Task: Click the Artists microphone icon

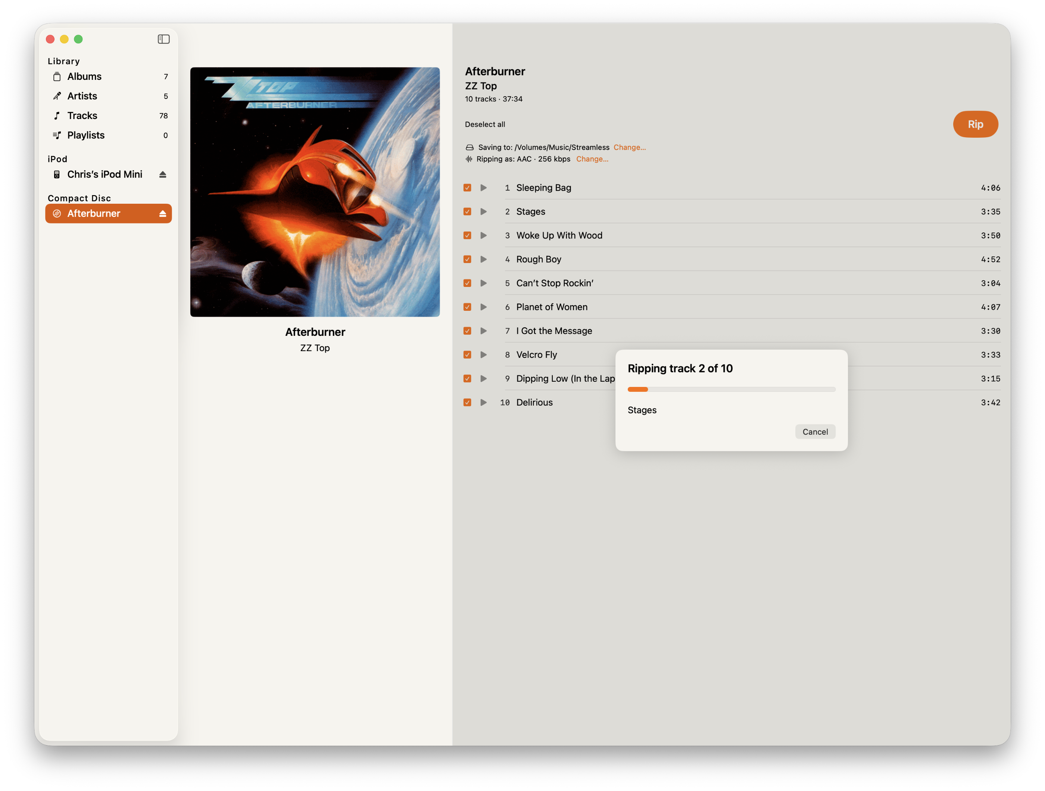Action: point(57,96)
